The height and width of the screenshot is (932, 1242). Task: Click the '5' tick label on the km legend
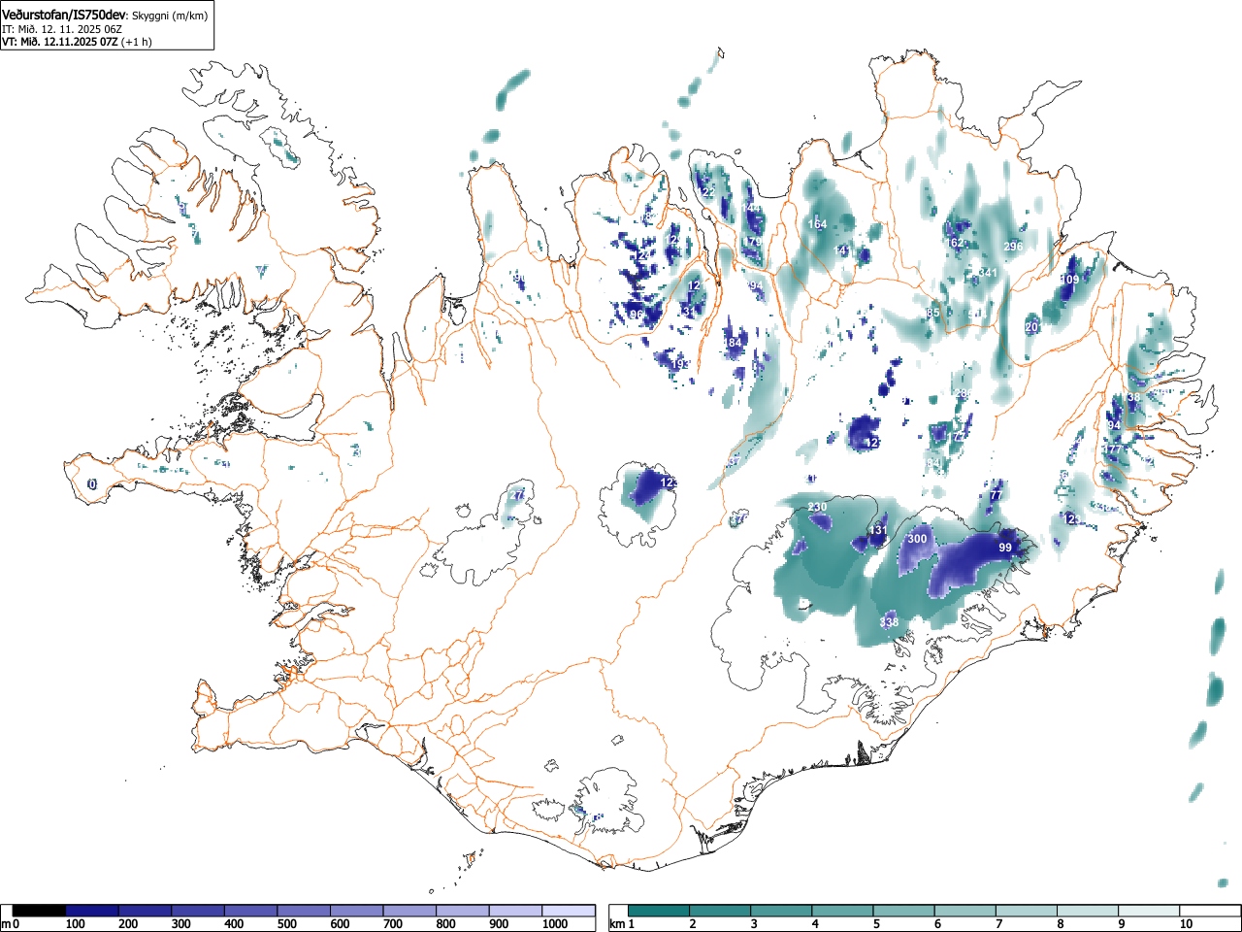click(875, 924)
